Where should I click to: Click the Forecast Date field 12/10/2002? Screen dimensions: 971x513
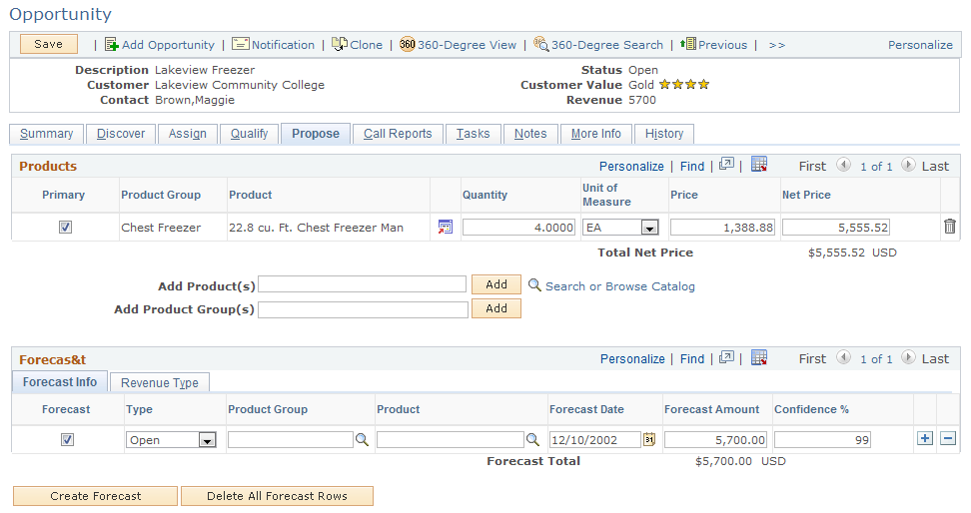pos(595,440)
